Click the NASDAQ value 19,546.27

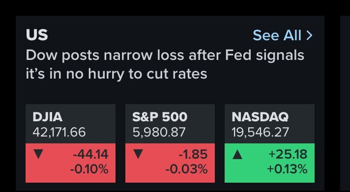260,132
